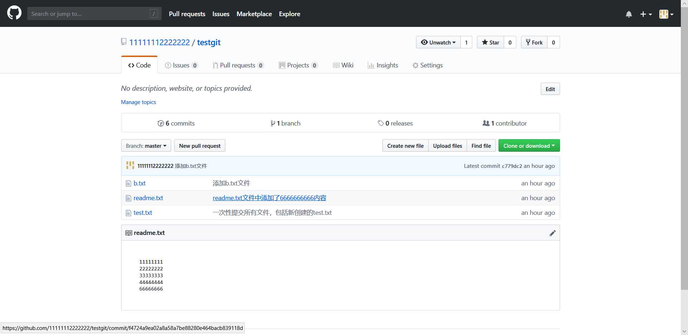This screenshot has width=688, height=335.
Task: Expand the Unwatch dropdown
Action: [438, 42]
